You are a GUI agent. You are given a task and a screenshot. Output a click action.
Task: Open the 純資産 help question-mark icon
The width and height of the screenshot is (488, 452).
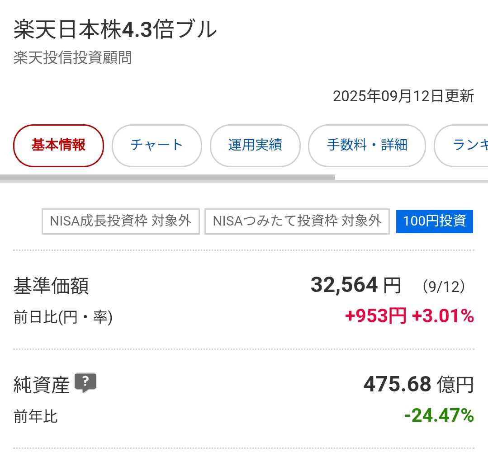click(85, 383)
